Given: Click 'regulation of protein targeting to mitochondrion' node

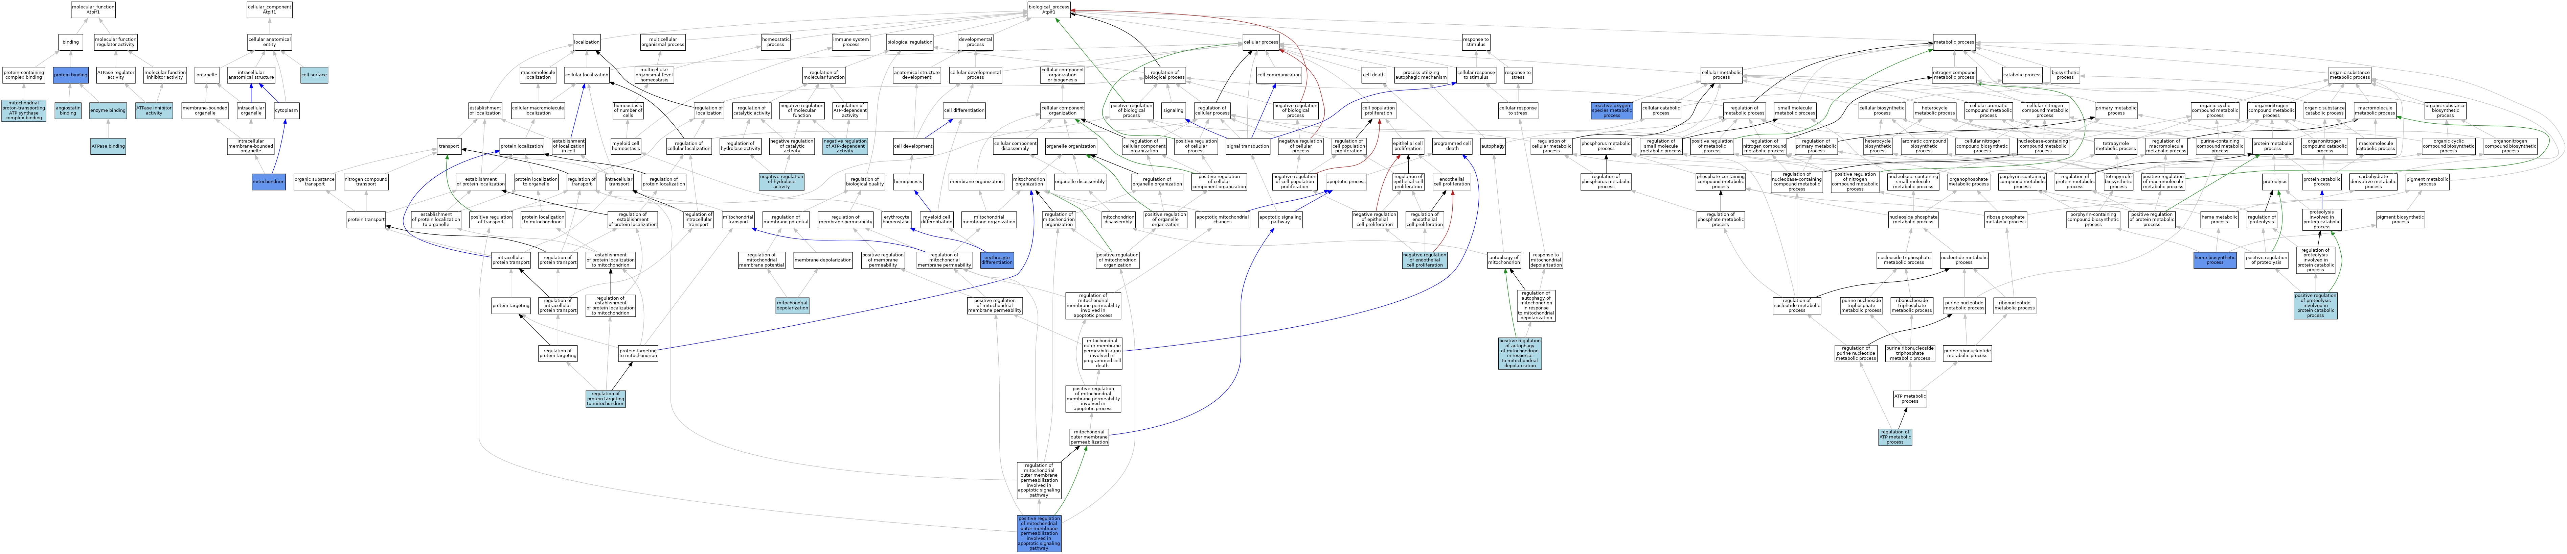Looking at the screenshot, I should (606, 399).
